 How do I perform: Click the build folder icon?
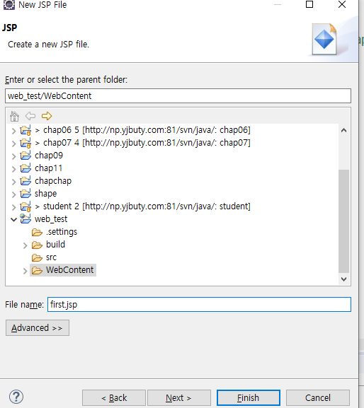37,245
